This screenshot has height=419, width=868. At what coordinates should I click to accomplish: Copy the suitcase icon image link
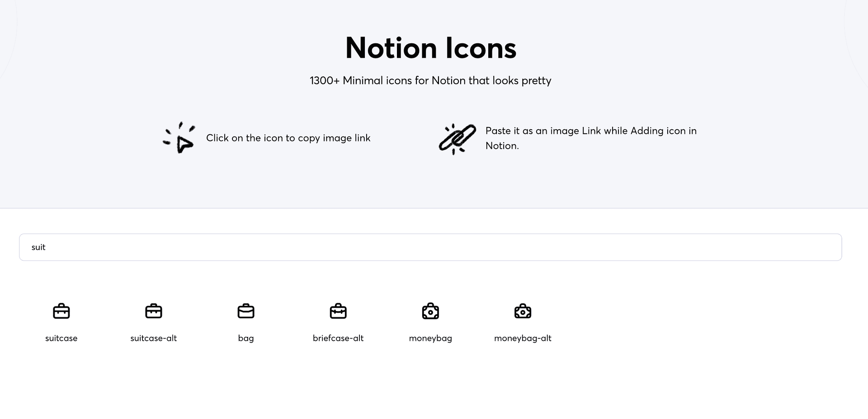[61, 311]
